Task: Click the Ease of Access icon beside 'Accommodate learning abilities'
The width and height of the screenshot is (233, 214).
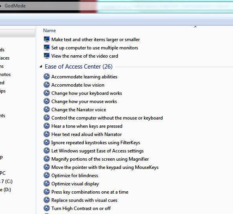Action: pyautogui.click(x=47, y=76)
